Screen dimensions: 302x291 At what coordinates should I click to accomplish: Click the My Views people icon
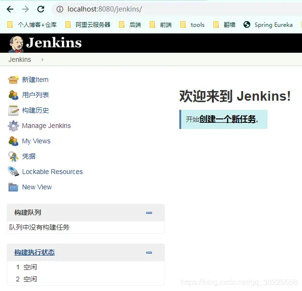coord(13,141)
